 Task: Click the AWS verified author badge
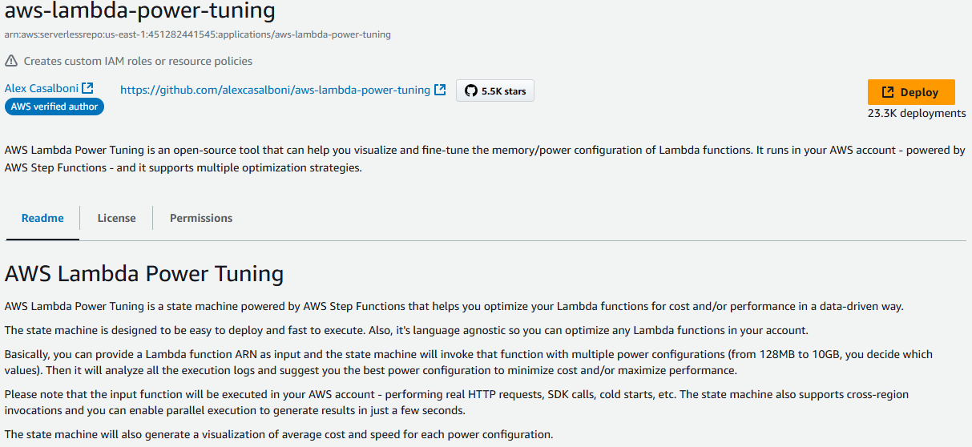coord(54,107)
